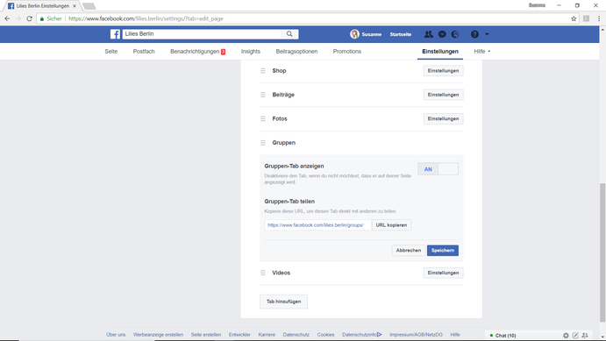
Task: Click the search magnifier icon
Action: pyautogui.click(x=289, y=34)
